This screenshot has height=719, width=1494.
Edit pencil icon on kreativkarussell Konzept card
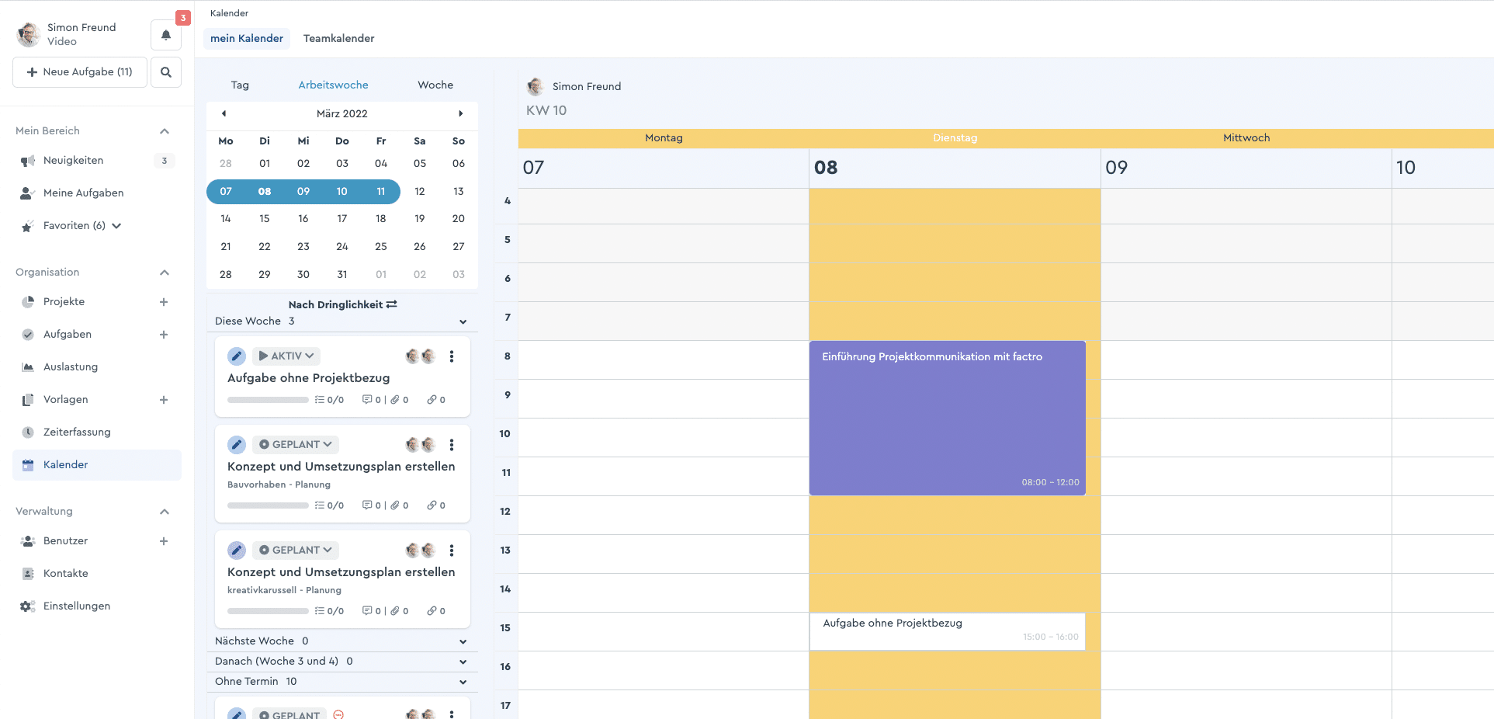point(237,550)
